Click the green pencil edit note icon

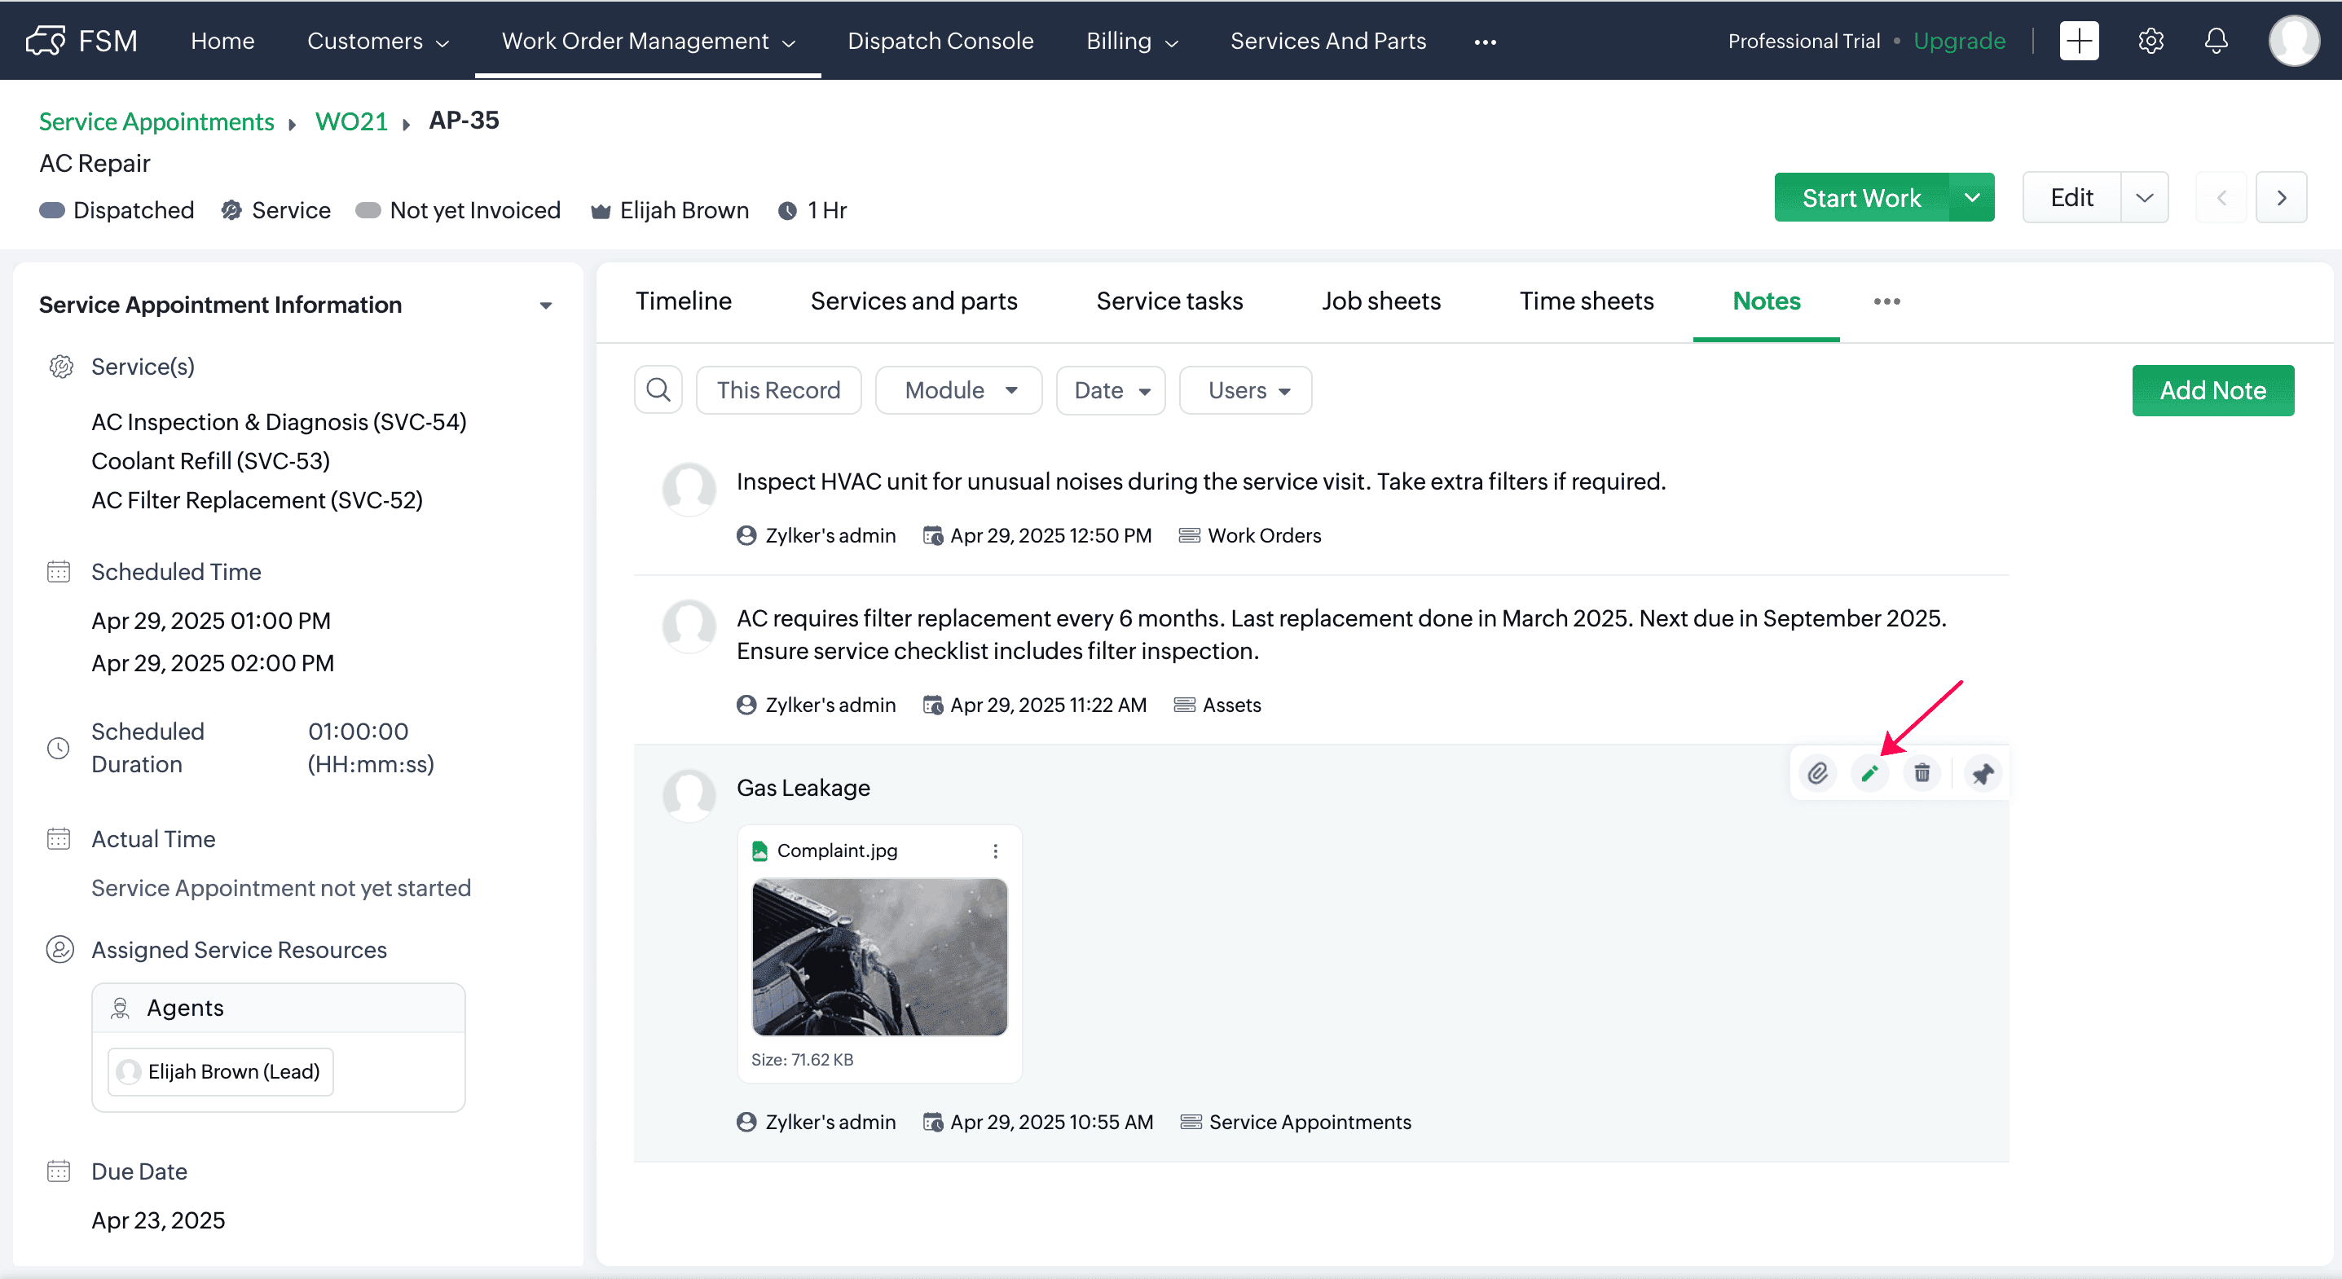(x=1869, y=772)
